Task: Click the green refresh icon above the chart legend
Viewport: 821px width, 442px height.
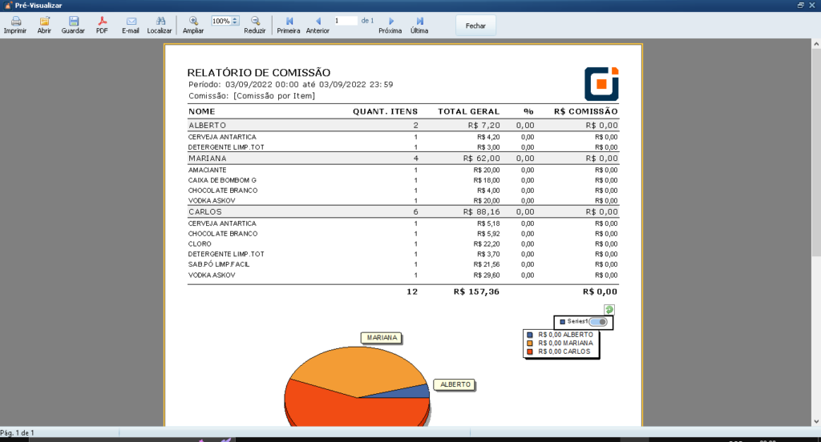Action: 609,309
